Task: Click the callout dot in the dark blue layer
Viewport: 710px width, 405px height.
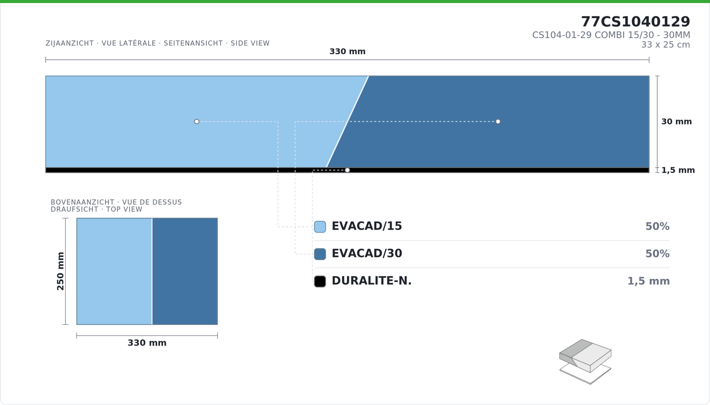Action: click(x=498, y=121)
